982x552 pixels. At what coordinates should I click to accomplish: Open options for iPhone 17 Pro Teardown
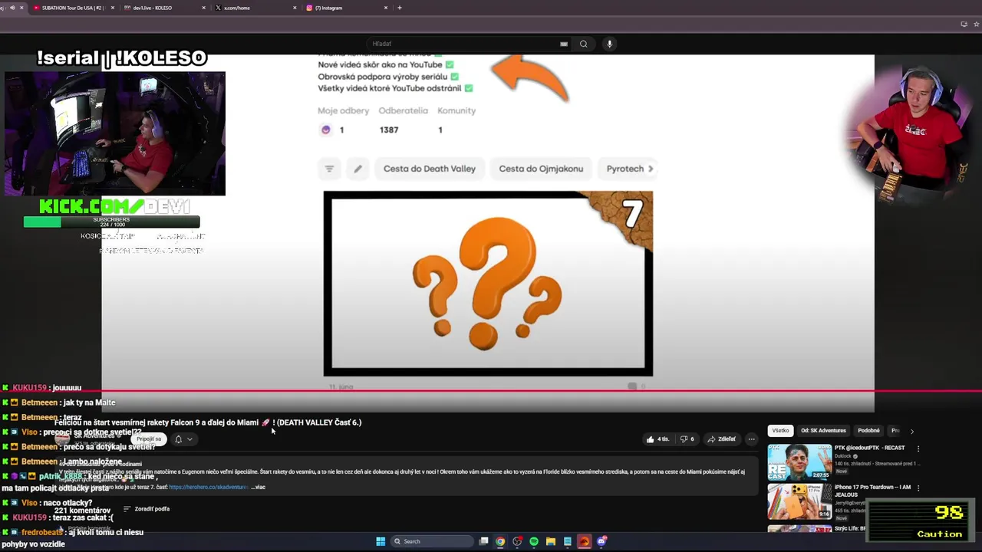tap(918, 488)
